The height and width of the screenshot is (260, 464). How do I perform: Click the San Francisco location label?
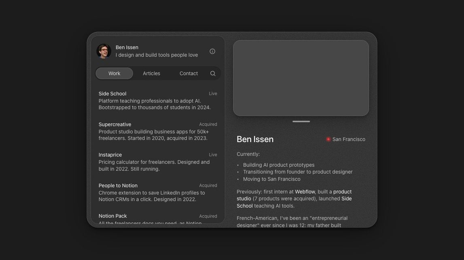click(x=349, y=138)
